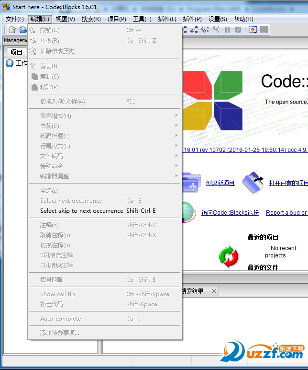Click 重做(R) redo menu entry
Screen dimensions: 308x370
(105, 41)
